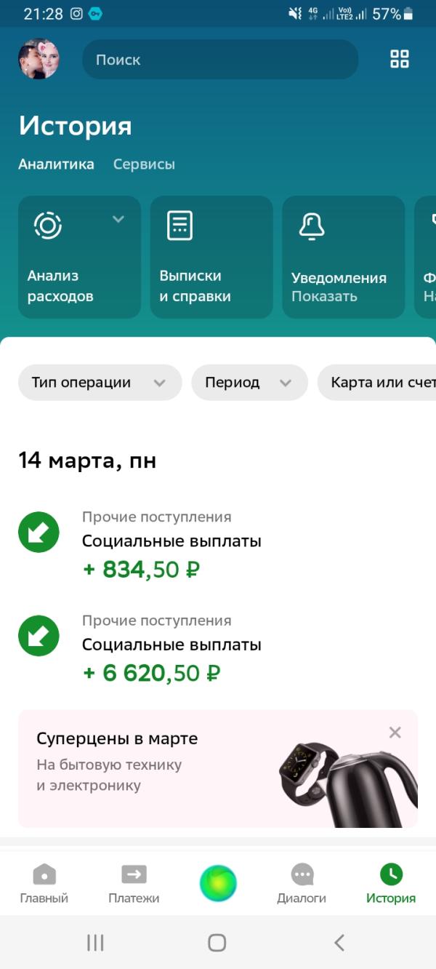Viewport: 436px width, 969px height.
Task: Switch to the Аналитика tab
Action: coord(56,164)
